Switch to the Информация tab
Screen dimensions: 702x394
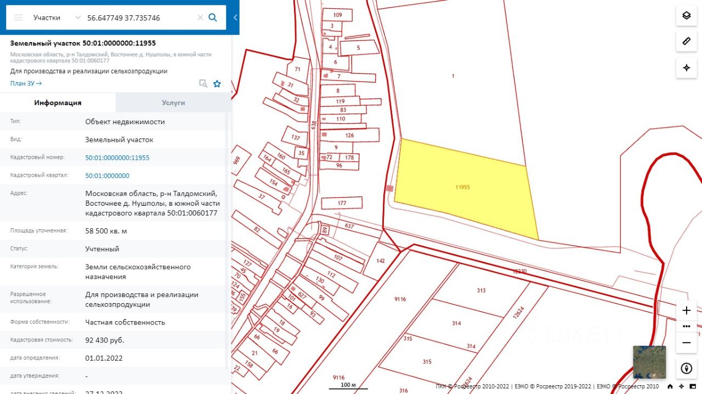[58, 102]
